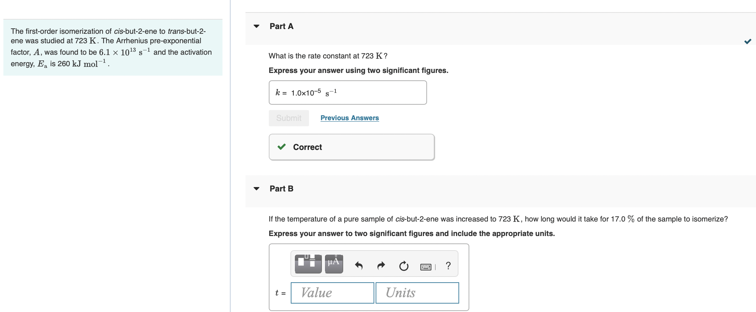
Task: Open the symbols µÅ menu
Action: coord(334,264)
